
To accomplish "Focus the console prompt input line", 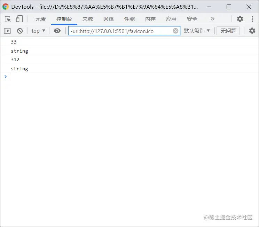I will pos(129,77).
